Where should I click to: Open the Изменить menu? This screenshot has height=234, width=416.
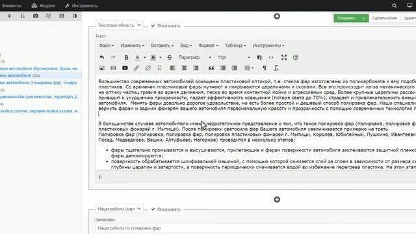(x=133, y=45)
